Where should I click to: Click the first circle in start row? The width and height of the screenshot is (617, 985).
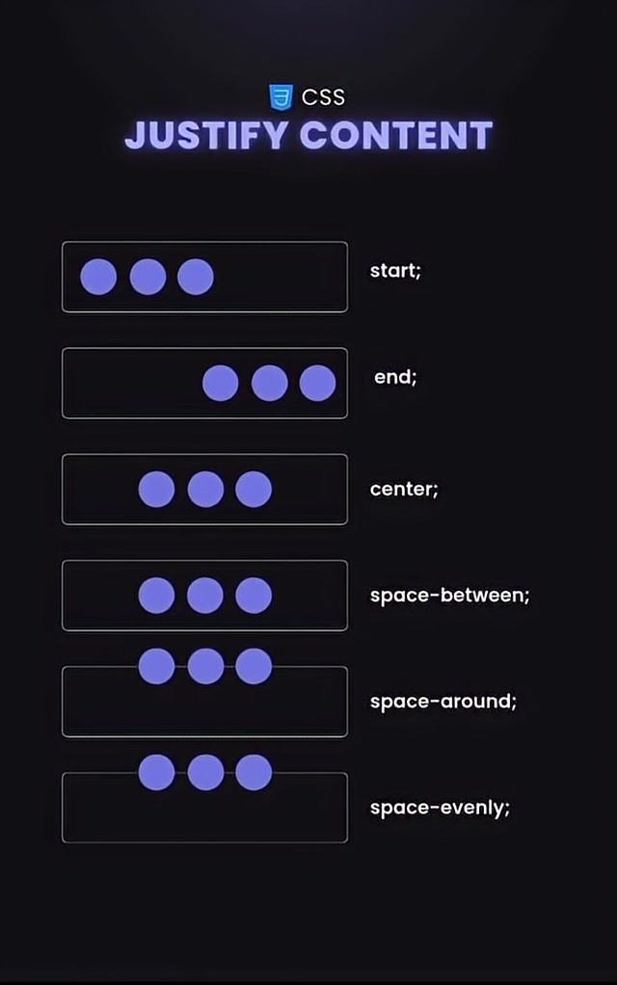click(98, 277)
